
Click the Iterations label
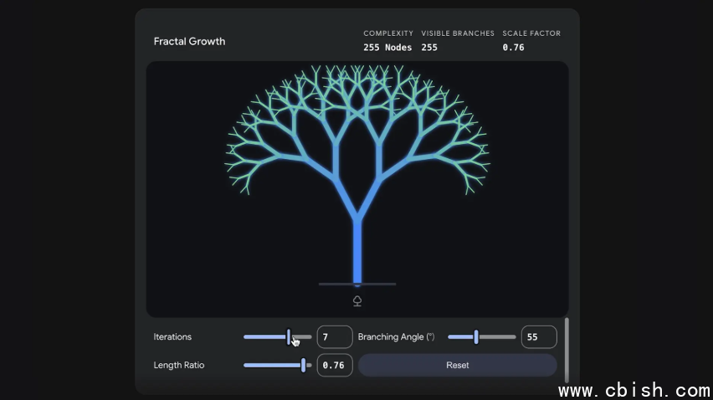point(172,337)
